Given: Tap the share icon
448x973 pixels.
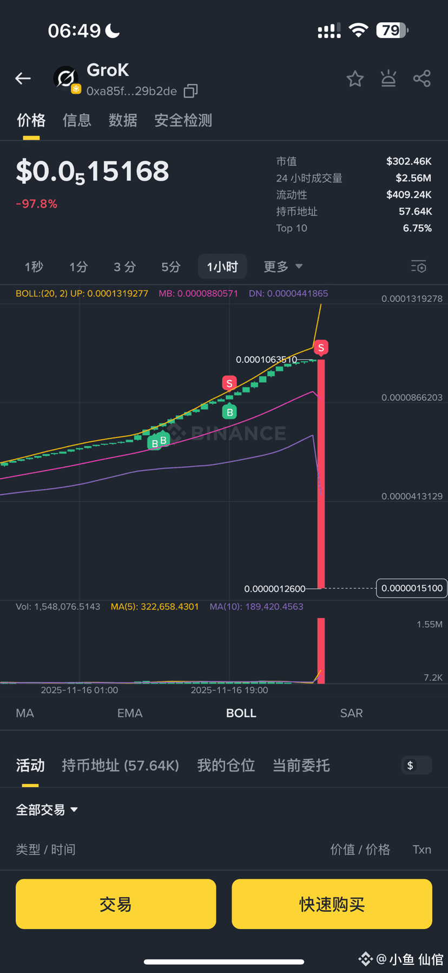Looking at the screenshot, I should [422, 79].
